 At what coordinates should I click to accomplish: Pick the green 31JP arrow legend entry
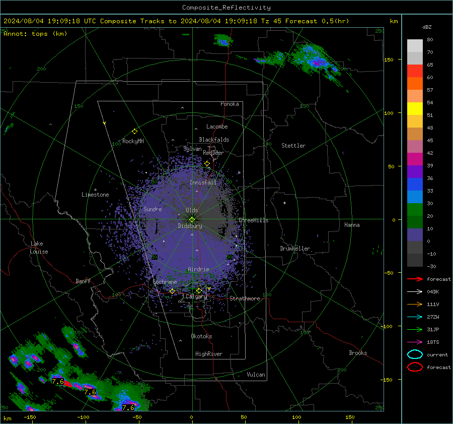click(415, 329)
